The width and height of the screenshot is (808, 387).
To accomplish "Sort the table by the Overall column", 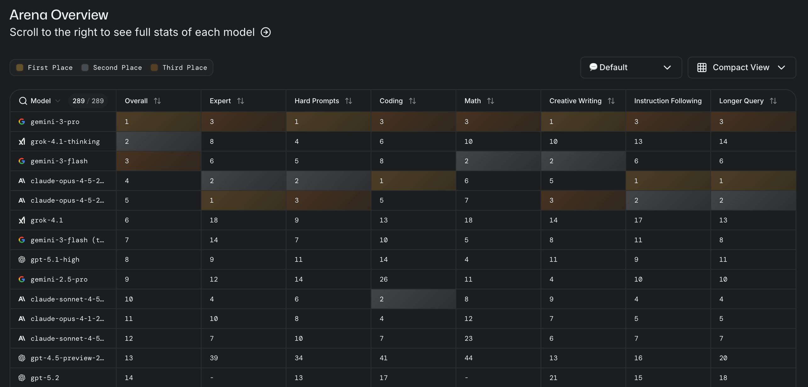I will pyautogui.click(x=157, y=101).
